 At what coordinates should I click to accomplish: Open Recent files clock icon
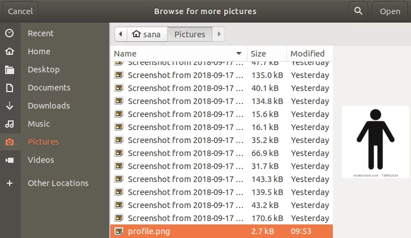pos(10,33)
